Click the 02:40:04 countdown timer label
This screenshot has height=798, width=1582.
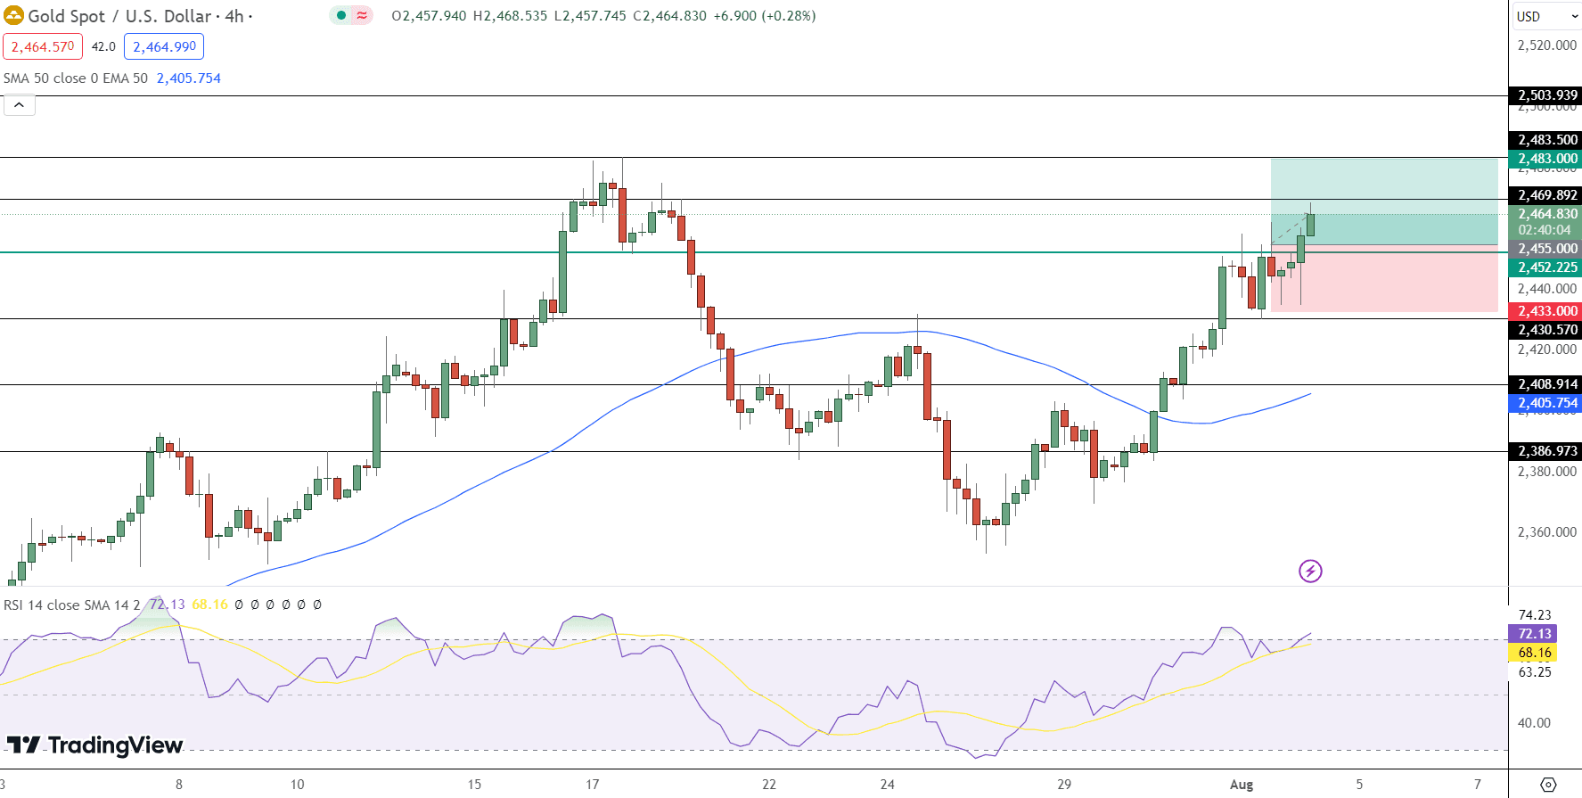click(1545, 230)
